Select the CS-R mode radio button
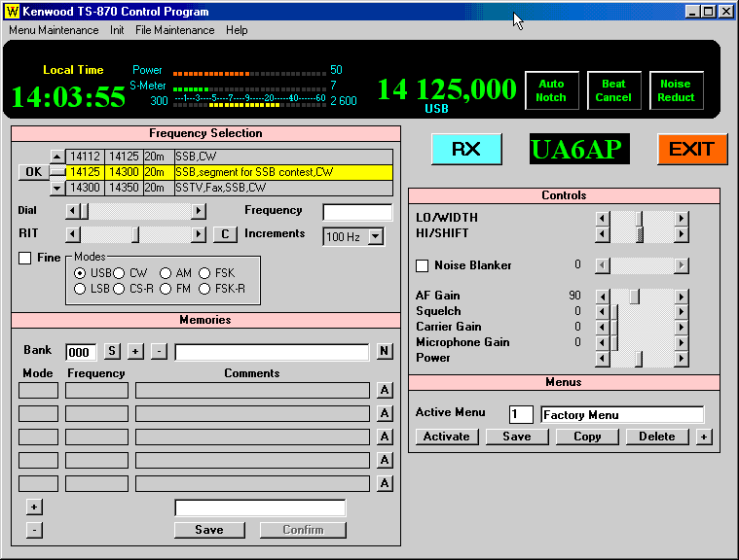739x560 pixels. [119, 289]
